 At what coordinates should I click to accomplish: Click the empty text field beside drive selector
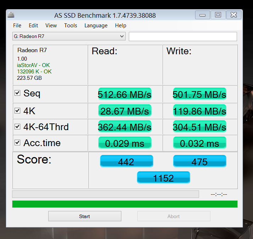[183, 37]
